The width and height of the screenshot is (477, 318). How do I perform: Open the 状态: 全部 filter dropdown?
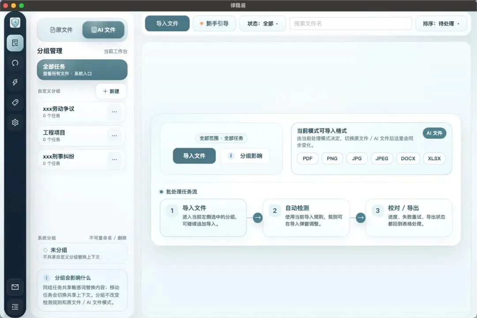[x=262, y=23]
